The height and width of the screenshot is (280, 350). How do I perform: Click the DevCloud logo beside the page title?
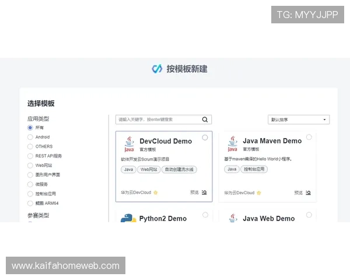pyautogui.click(x=157, y=69)
